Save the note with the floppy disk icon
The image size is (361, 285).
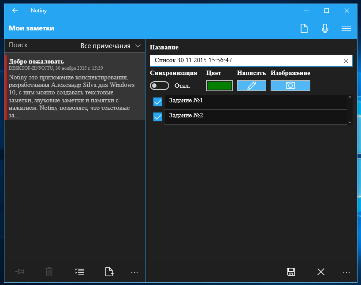click(291, 272)
